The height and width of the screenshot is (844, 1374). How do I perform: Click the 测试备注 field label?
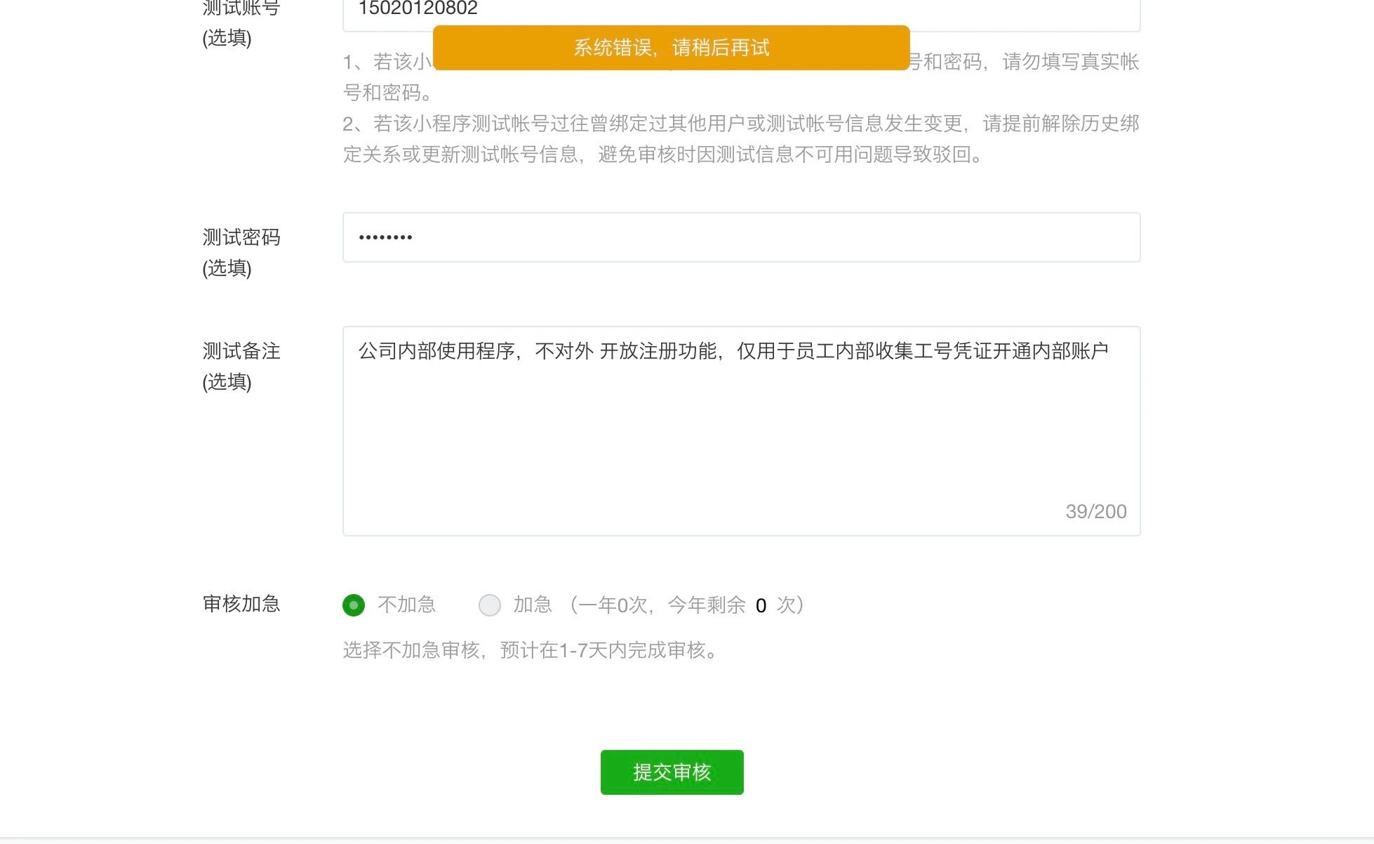point(241,351)
